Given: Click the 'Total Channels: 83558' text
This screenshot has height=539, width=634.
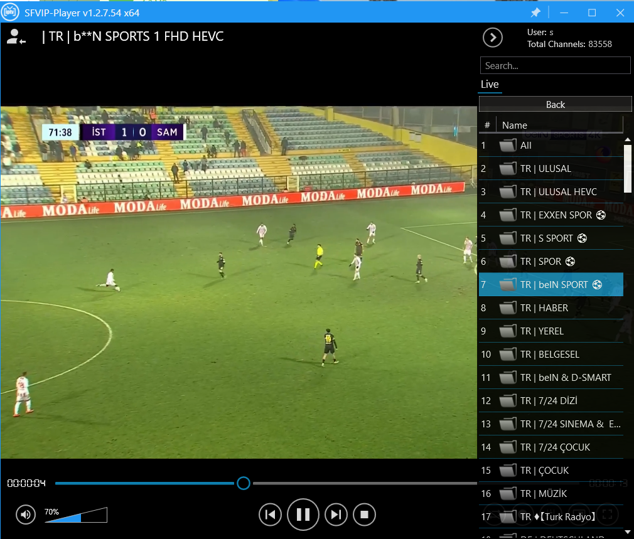Looking at the screenshot, I should coord(569,44).
